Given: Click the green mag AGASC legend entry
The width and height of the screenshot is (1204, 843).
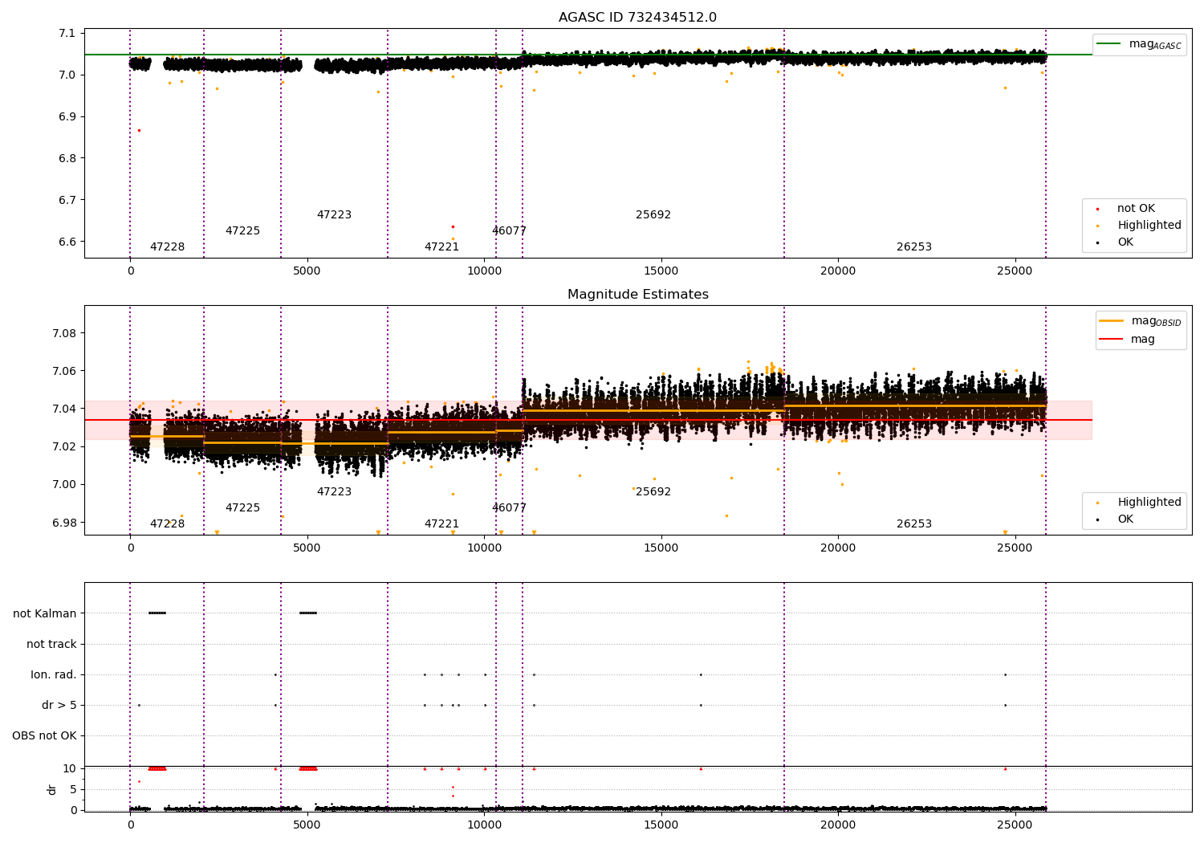Looking at the screenshot, I should pyautogui.click(x=1139, y=44).
